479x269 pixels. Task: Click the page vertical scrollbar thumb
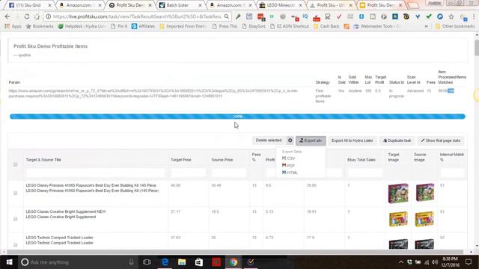click(x=477, y=48)
